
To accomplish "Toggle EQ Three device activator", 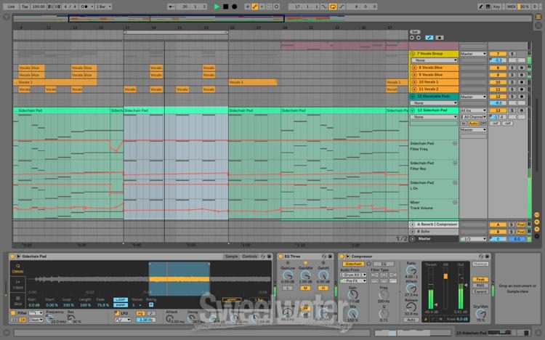I will tap(280, 256).
